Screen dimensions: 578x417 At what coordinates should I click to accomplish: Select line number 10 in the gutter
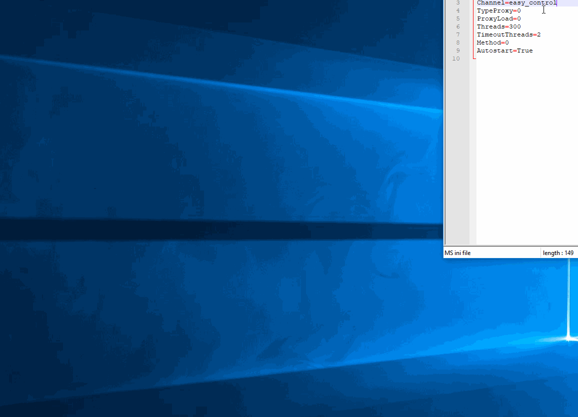(x=455, y=58)
